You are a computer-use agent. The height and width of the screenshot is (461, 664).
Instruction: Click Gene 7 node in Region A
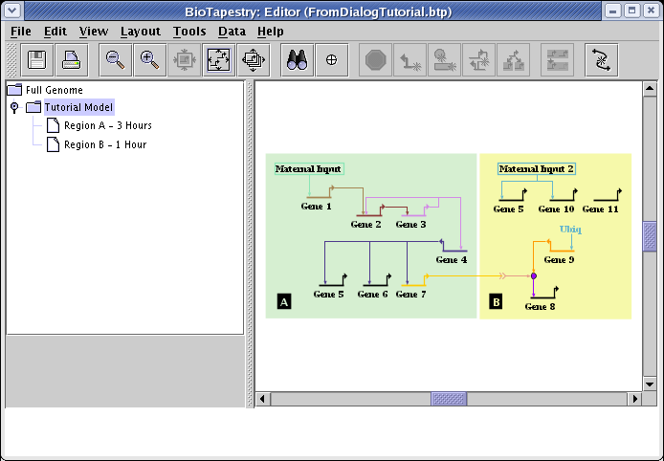pos(410,294)
